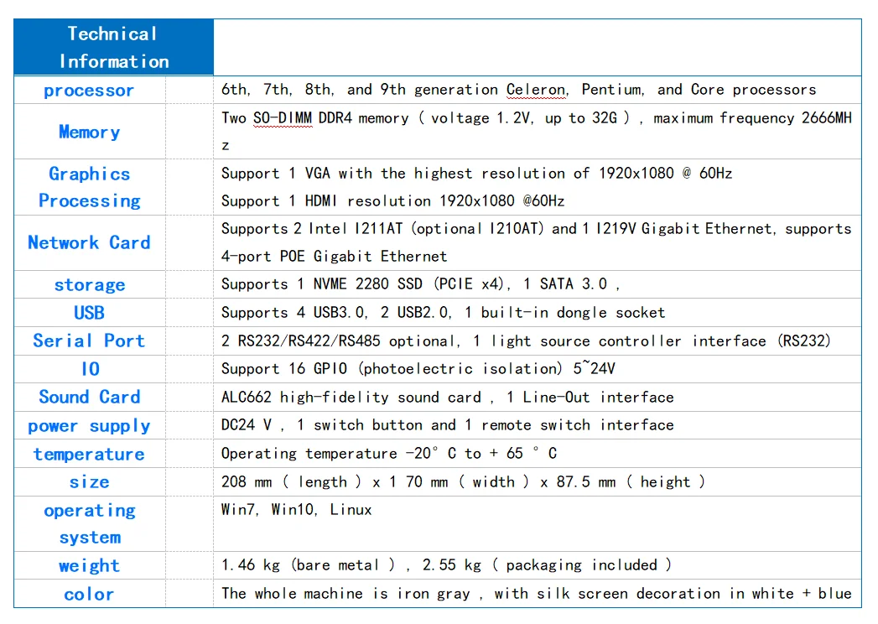Click '4-port POE Gigabit Ethernet' text
878x624 pixels.
335,256
